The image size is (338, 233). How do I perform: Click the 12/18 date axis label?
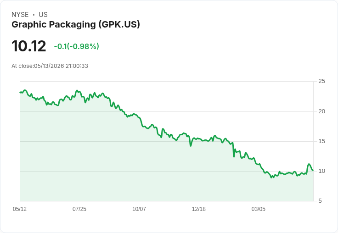(199, 209)
